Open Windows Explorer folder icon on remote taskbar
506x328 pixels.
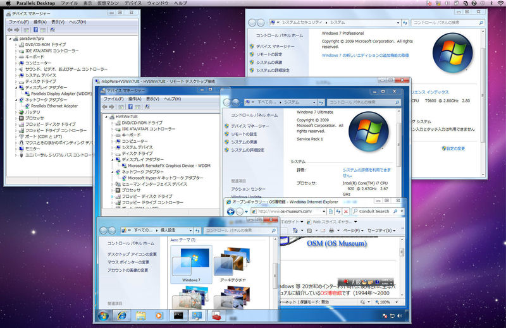(140, 316)
